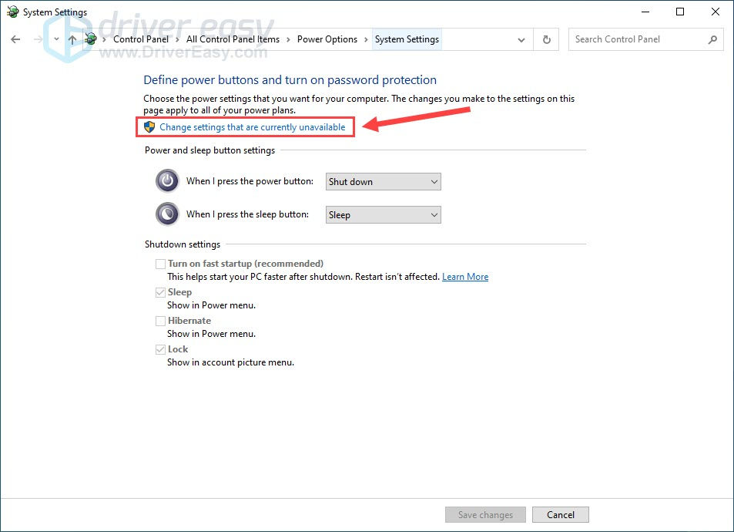Click the Back navigation arrow

15,39
